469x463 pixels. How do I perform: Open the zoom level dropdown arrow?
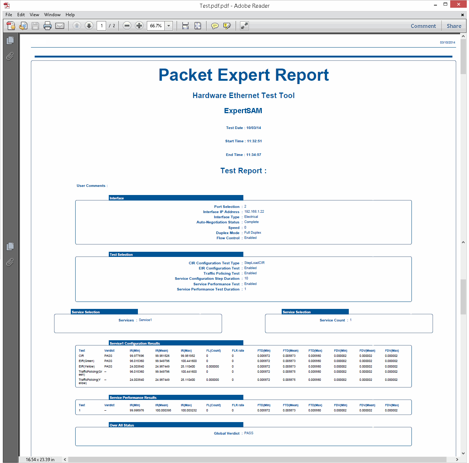169,26
